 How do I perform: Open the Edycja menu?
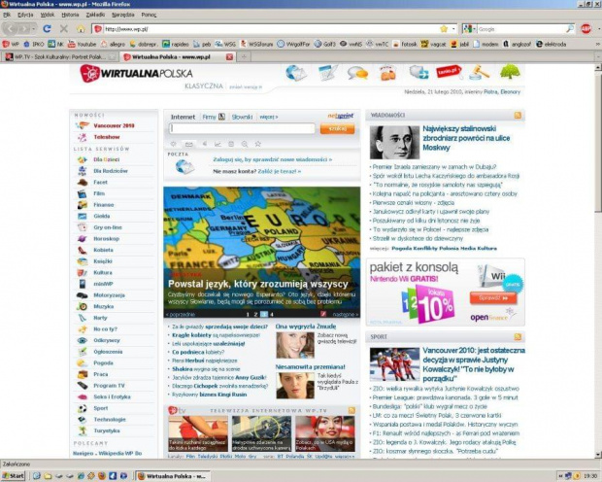point(25,15)
